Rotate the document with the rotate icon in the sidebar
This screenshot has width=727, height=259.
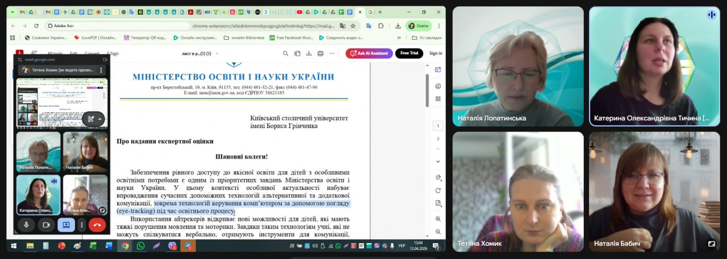[x=438, y=190]
